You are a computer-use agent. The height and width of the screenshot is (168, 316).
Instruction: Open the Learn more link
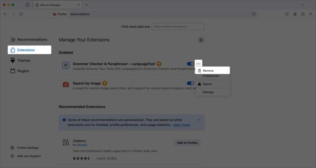(181, 125)
